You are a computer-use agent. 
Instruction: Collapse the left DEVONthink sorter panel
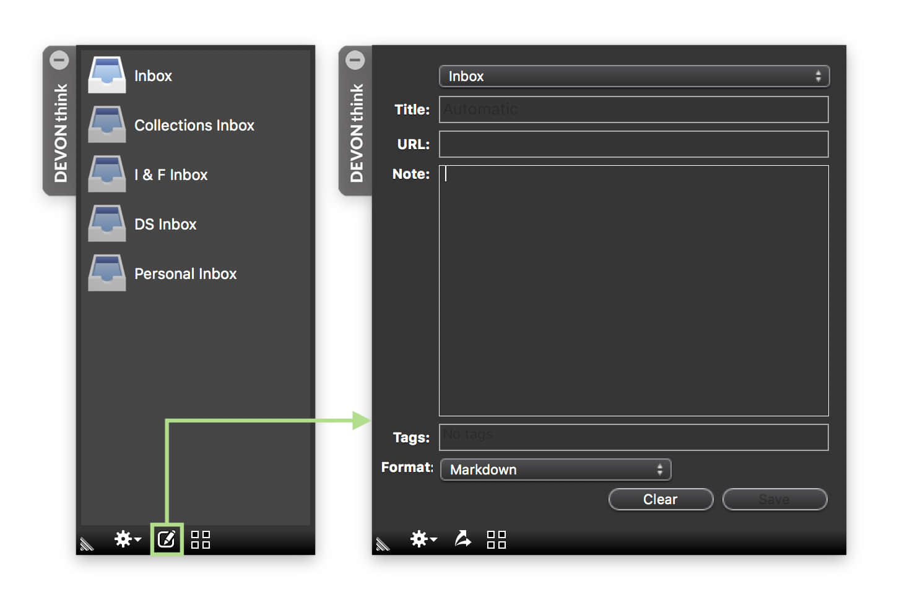pos(59,60)
